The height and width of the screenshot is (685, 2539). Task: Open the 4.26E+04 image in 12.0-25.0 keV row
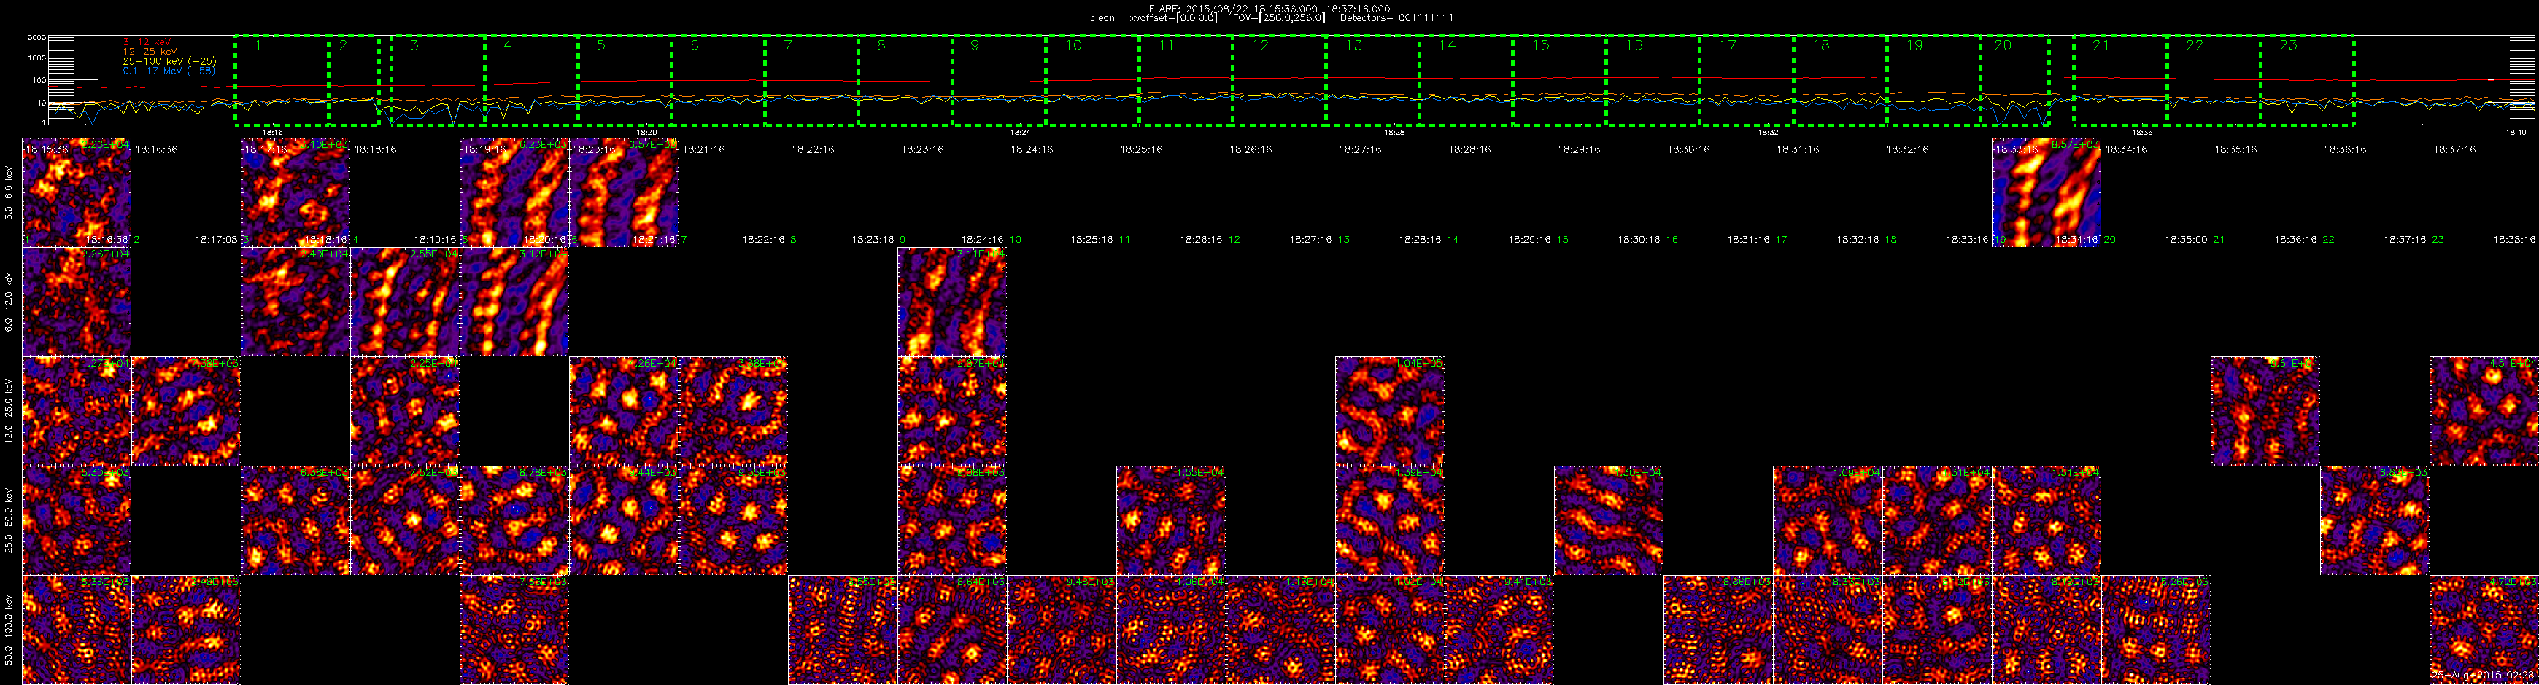coord(623,412)
